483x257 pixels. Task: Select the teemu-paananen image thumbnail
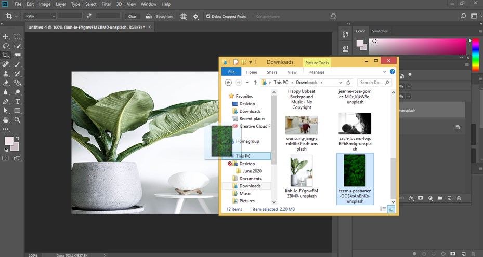355,171
